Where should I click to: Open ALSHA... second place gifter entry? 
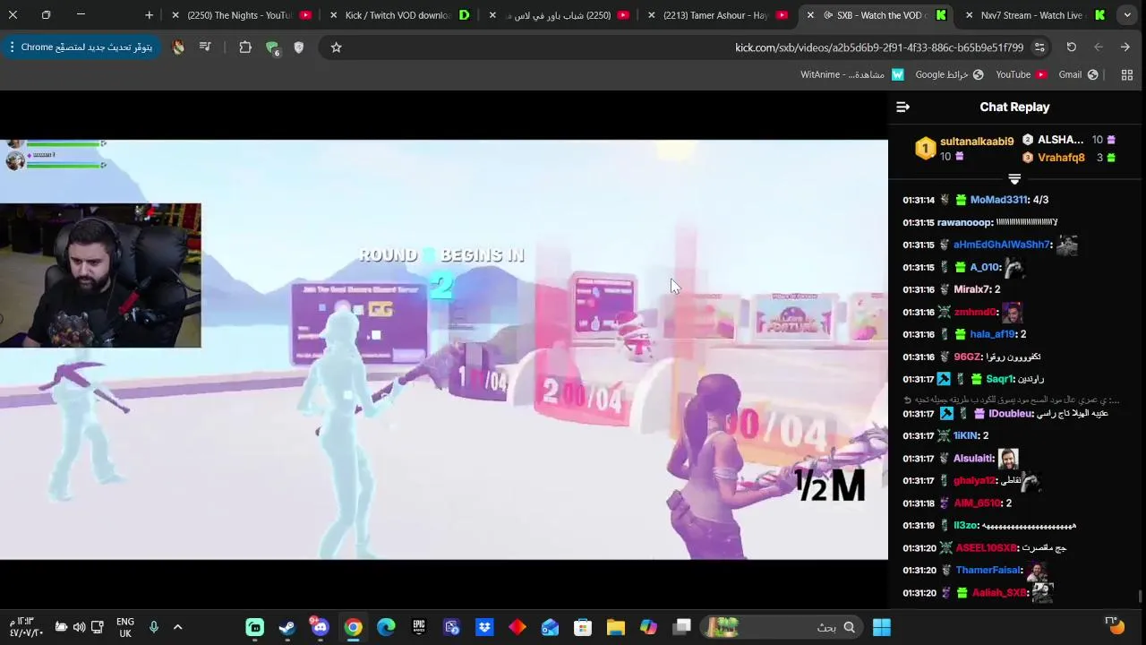tap(1060, 140)
